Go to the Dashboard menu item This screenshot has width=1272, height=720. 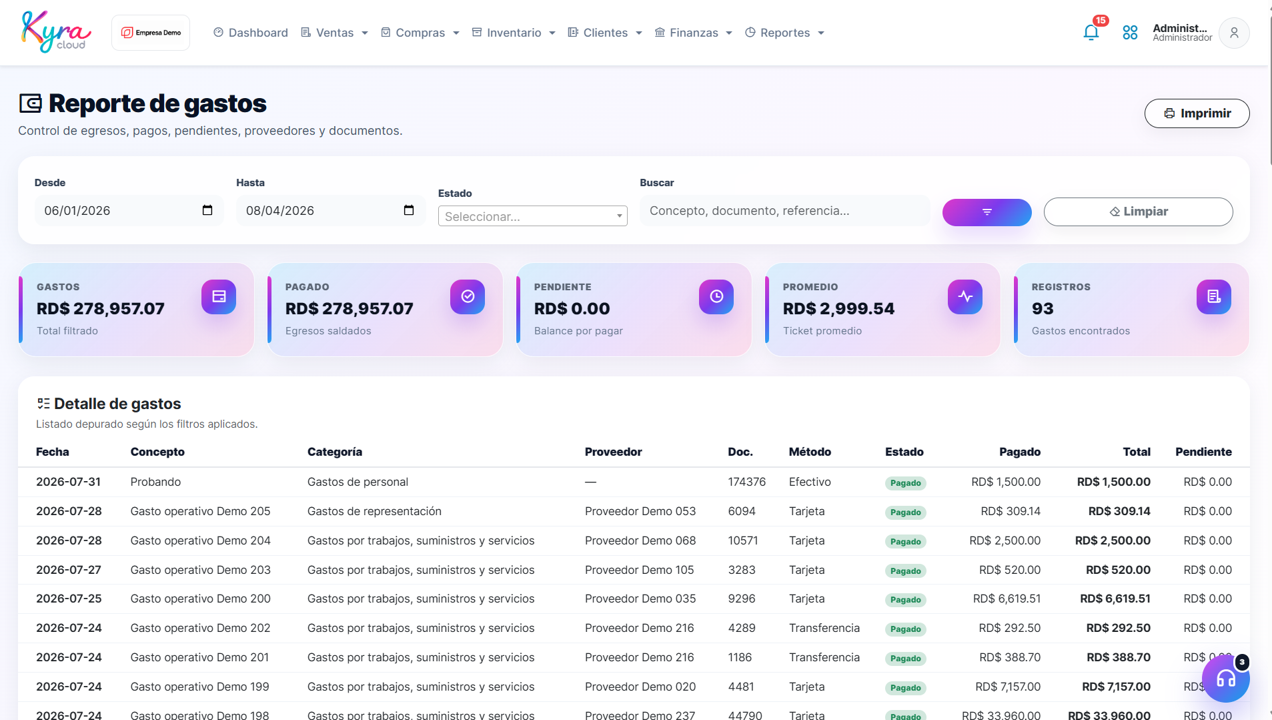pos(251,33)
